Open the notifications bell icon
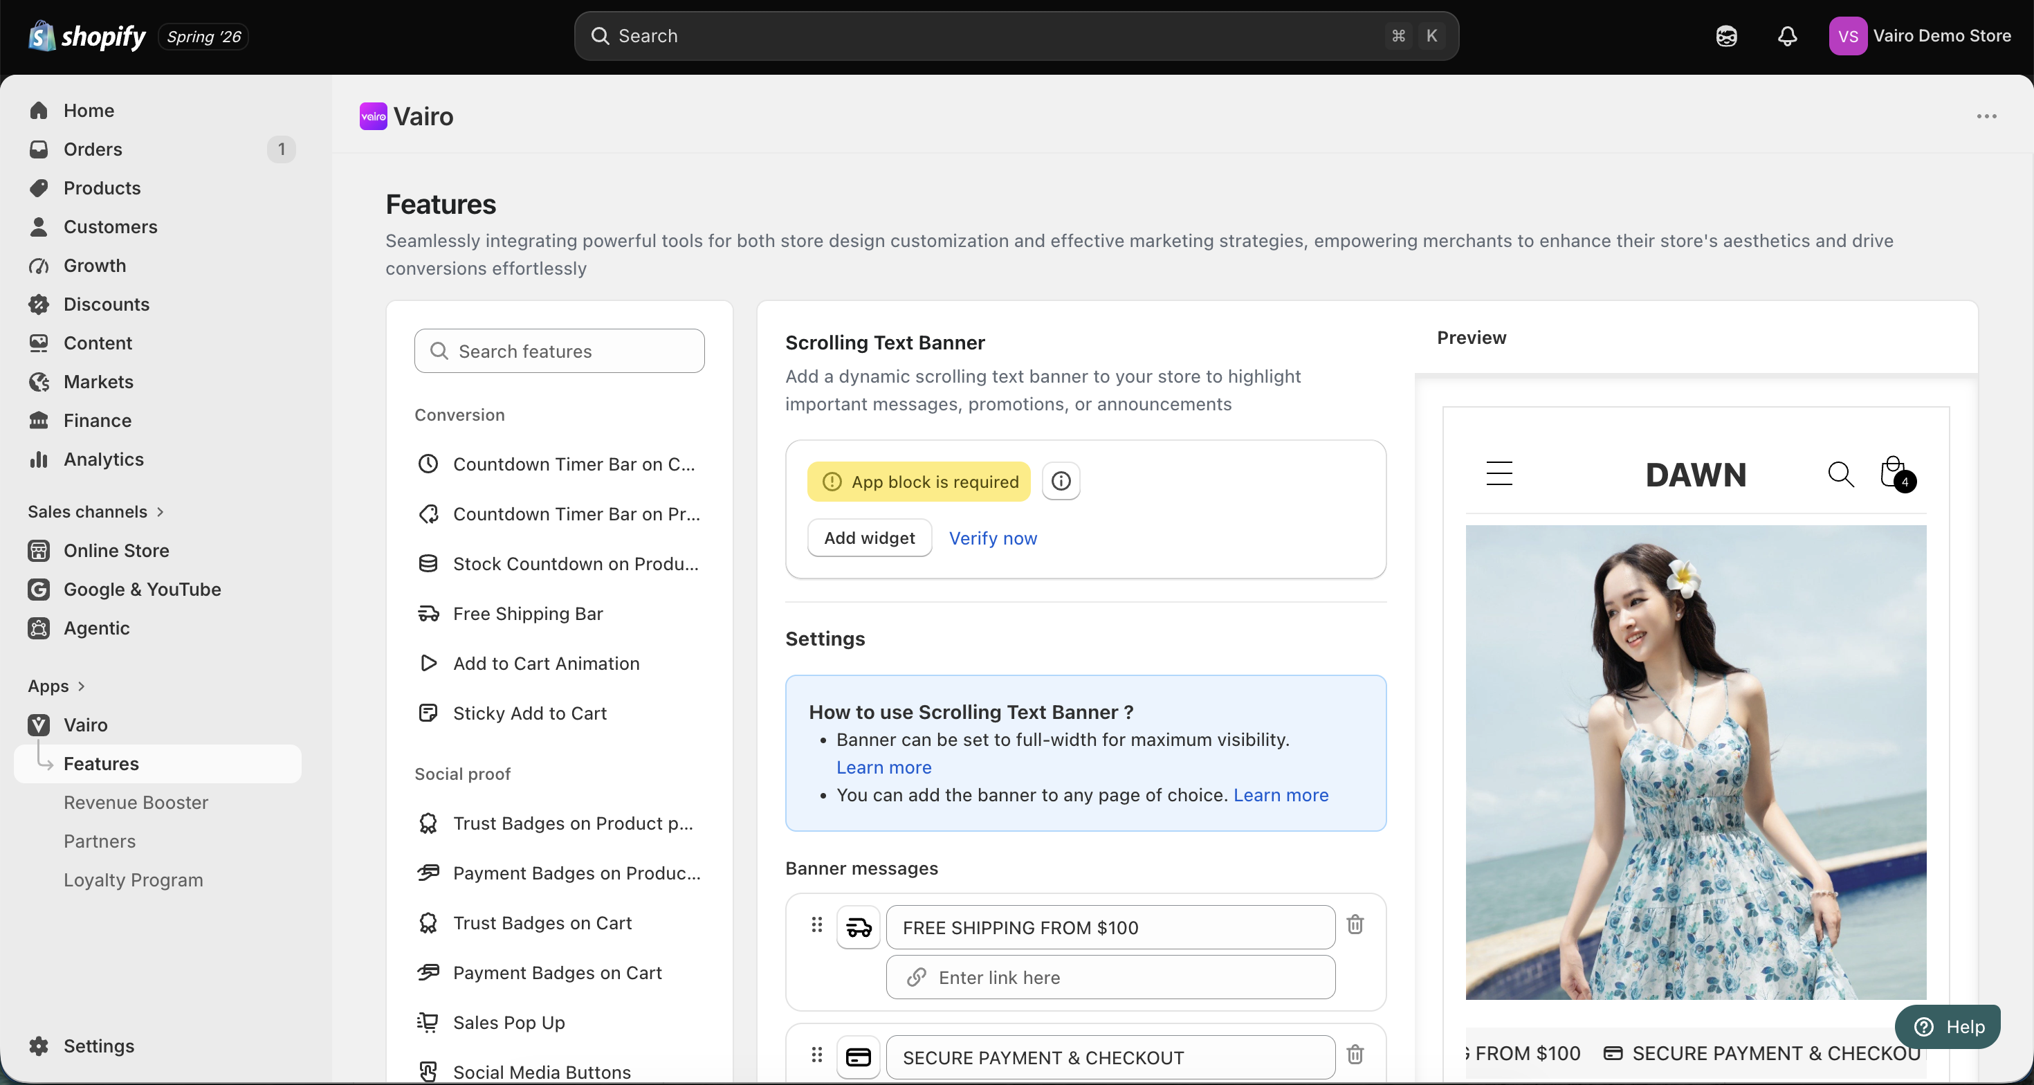Viewport: 2034px width, 1085px height. pos(1788,36)
